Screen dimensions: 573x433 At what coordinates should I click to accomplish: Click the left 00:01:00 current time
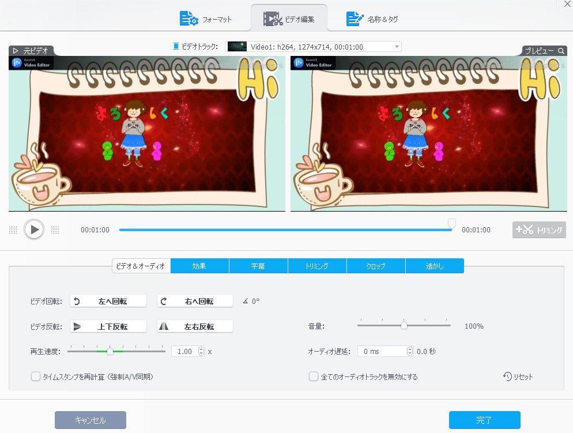click(95, 230)
